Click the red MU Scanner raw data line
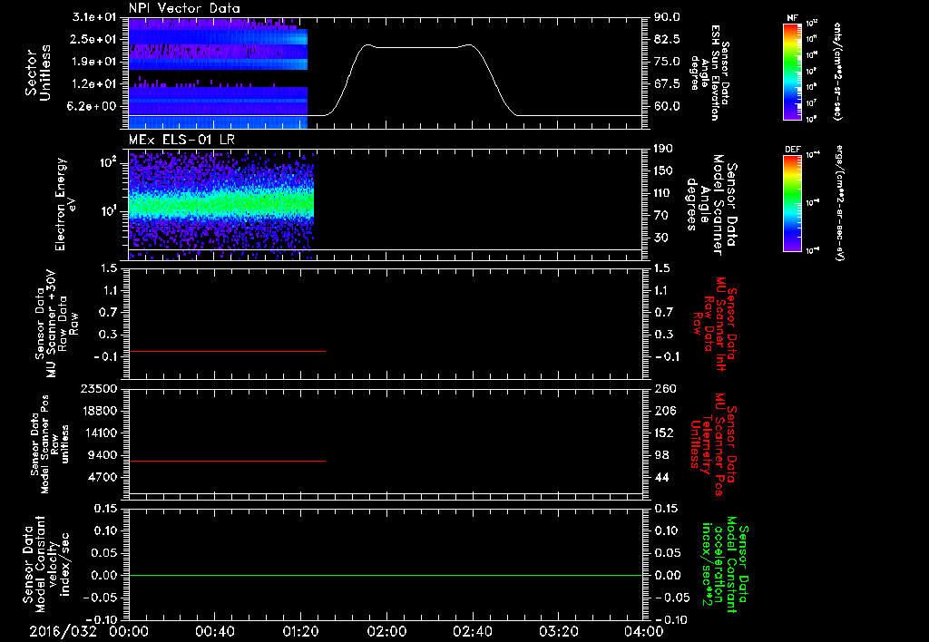Screen dimensions: 929x642 pos(227,351)
